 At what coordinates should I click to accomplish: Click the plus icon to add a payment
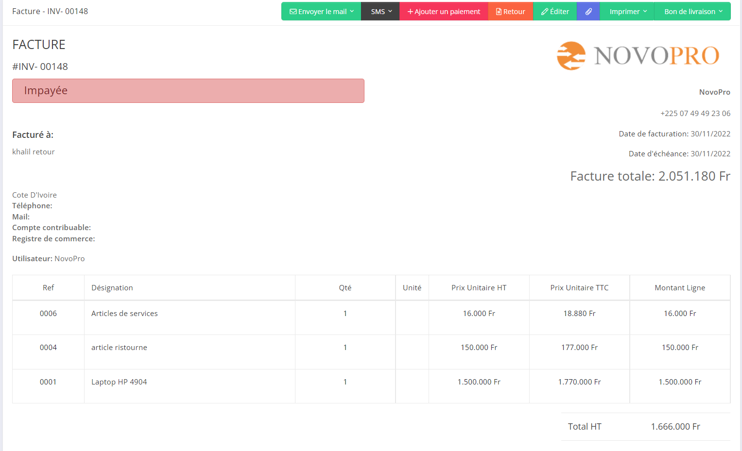(410, 12)
